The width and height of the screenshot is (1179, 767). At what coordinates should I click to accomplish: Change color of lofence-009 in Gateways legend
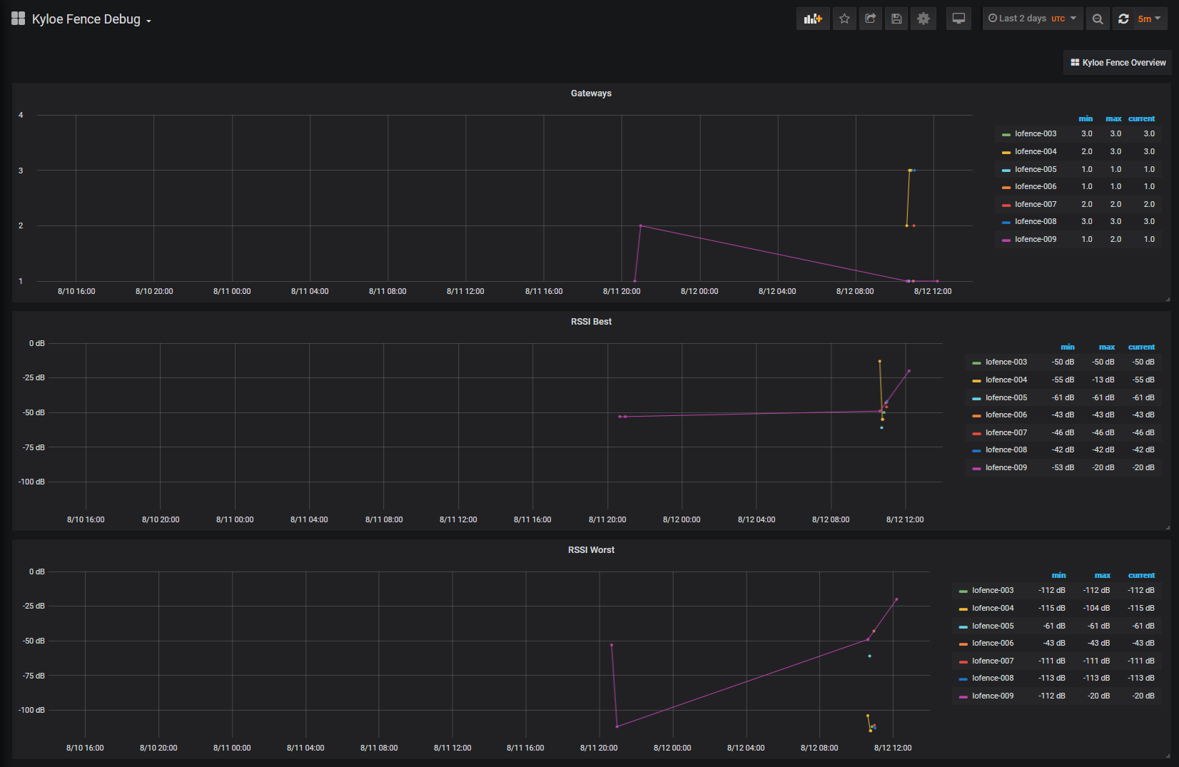(1006, 240)
